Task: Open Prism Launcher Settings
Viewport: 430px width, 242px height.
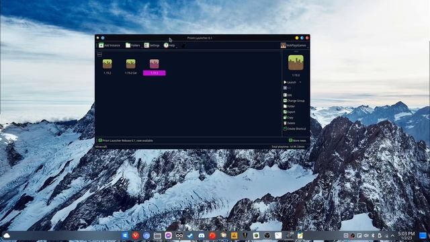Action: (x=152, y=46)
